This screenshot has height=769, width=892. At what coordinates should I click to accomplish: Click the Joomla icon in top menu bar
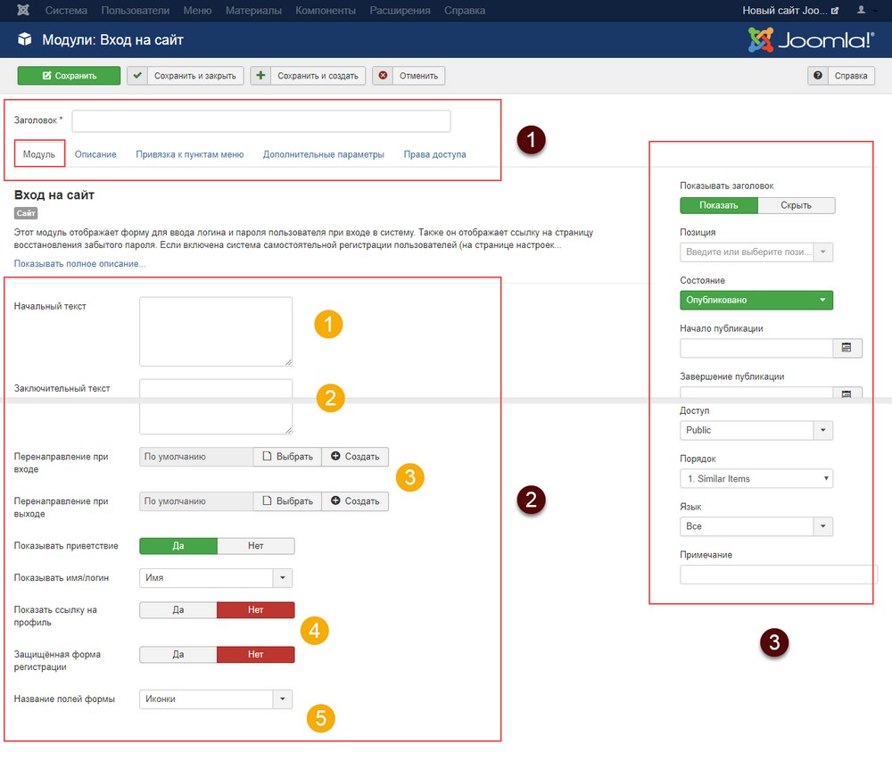pos(23,10)
